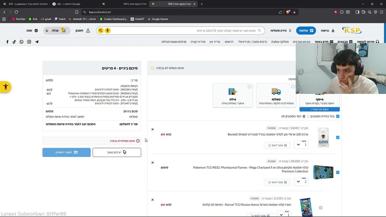This screenshot has width=386, height=217.
Task: Click the Brave shields lion icon
Action: tap(288, 12)
